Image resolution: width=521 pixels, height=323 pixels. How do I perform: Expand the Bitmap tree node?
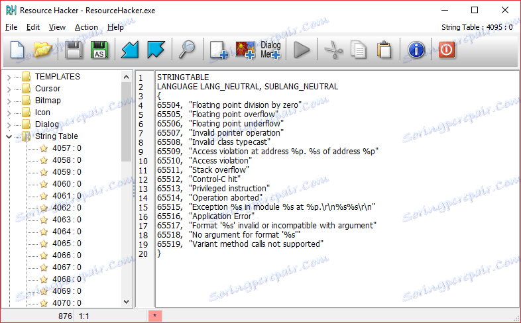9,101
